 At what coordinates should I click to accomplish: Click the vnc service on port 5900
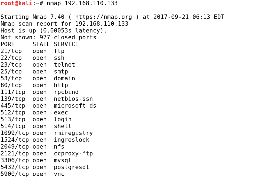(59, 174)
